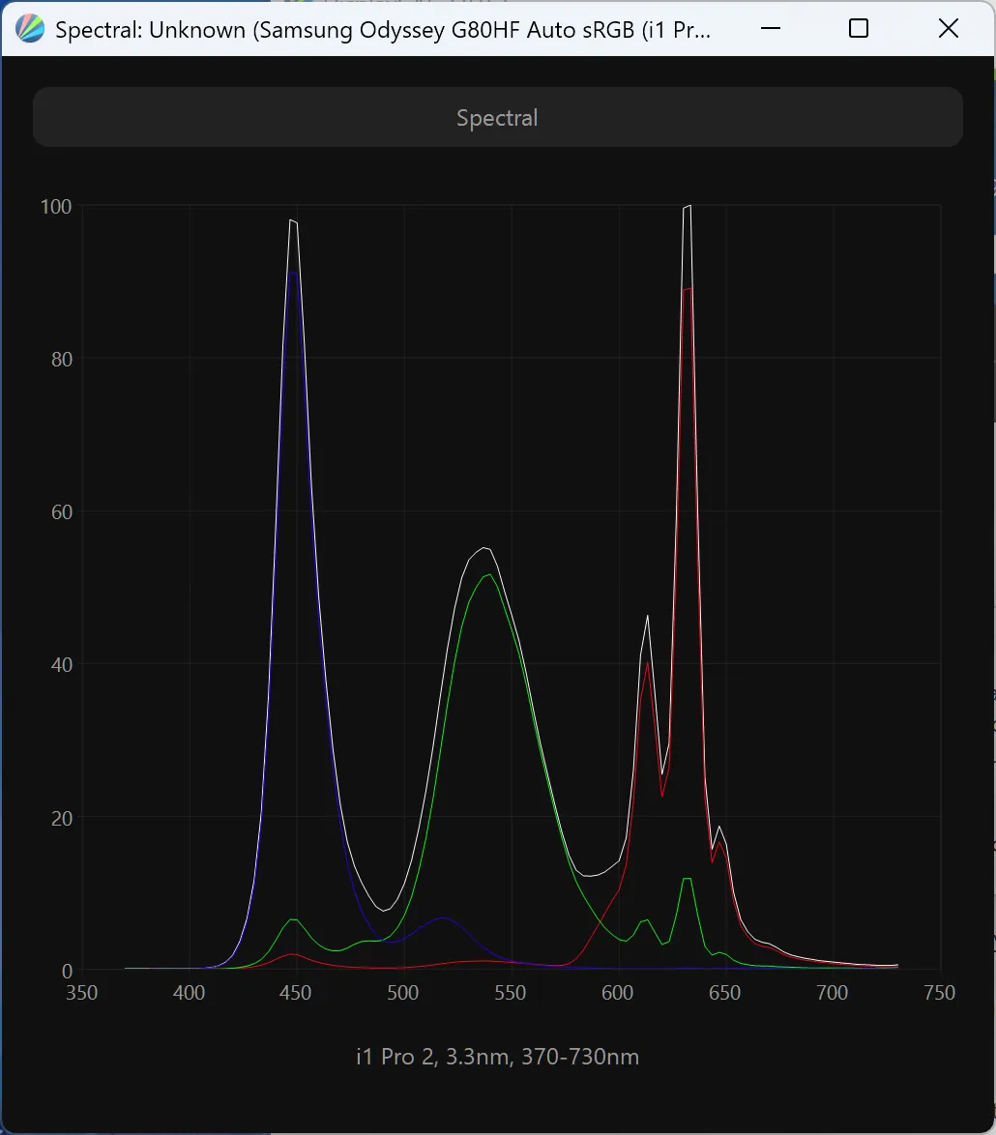Click the y-axis label 0
Screen dimensions: 996x1135
67,972
